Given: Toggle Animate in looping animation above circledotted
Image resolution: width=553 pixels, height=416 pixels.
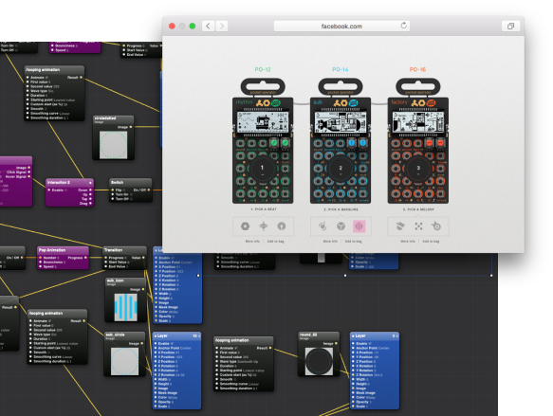Looking at the screenshot, I should click(x=46, y=78).
